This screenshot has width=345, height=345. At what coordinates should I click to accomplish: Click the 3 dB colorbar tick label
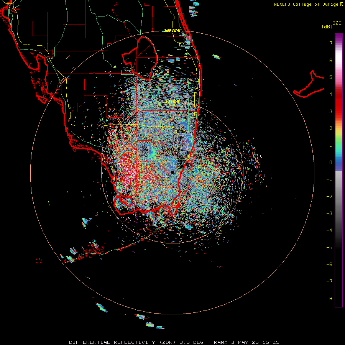click(x=331, y=111)
